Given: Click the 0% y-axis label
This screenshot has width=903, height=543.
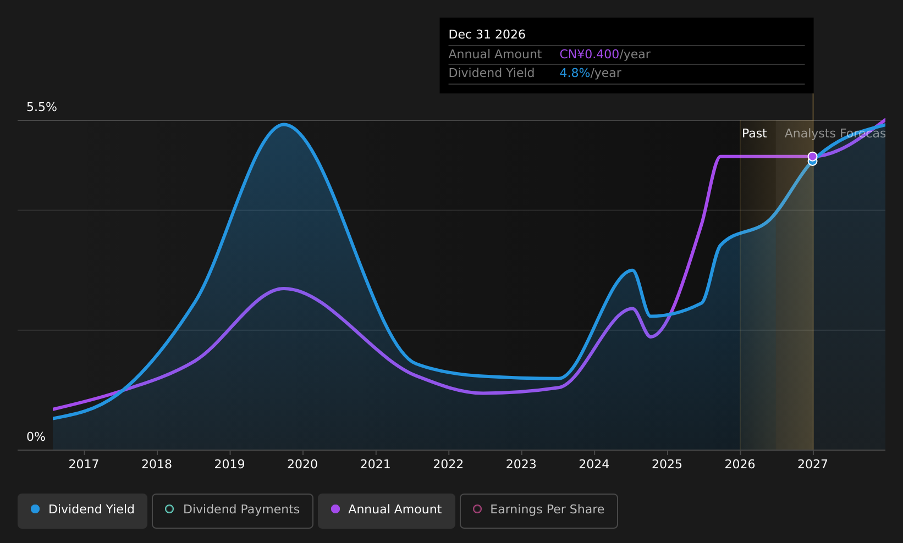Looking at the screenshot, I should 36,437.
